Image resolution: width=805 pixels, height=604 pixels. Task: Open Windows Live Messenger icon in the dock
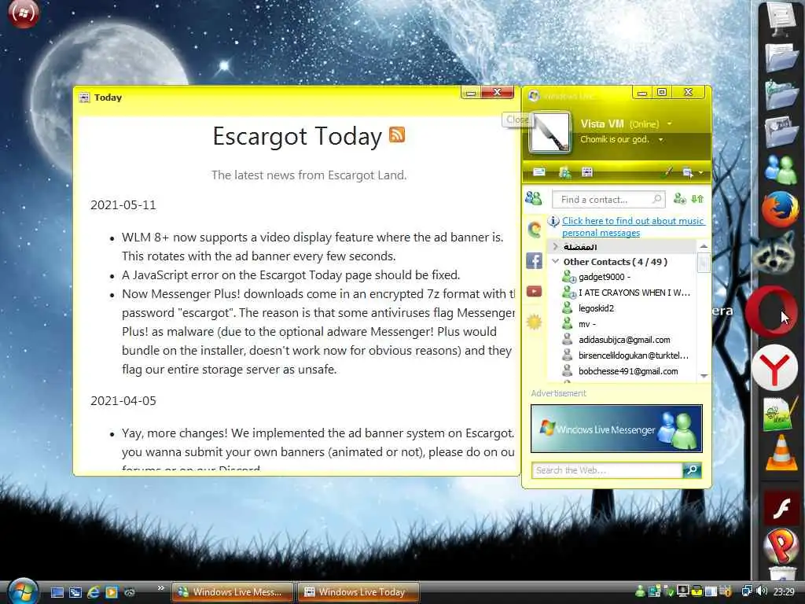coord(781,169)
